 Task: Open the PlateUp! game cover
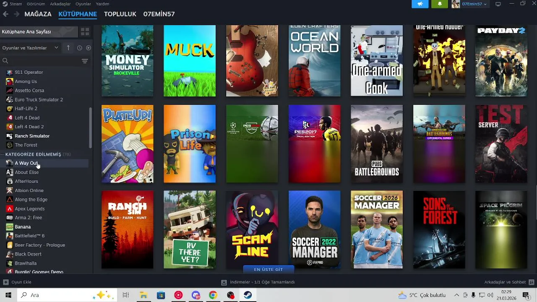127,144
